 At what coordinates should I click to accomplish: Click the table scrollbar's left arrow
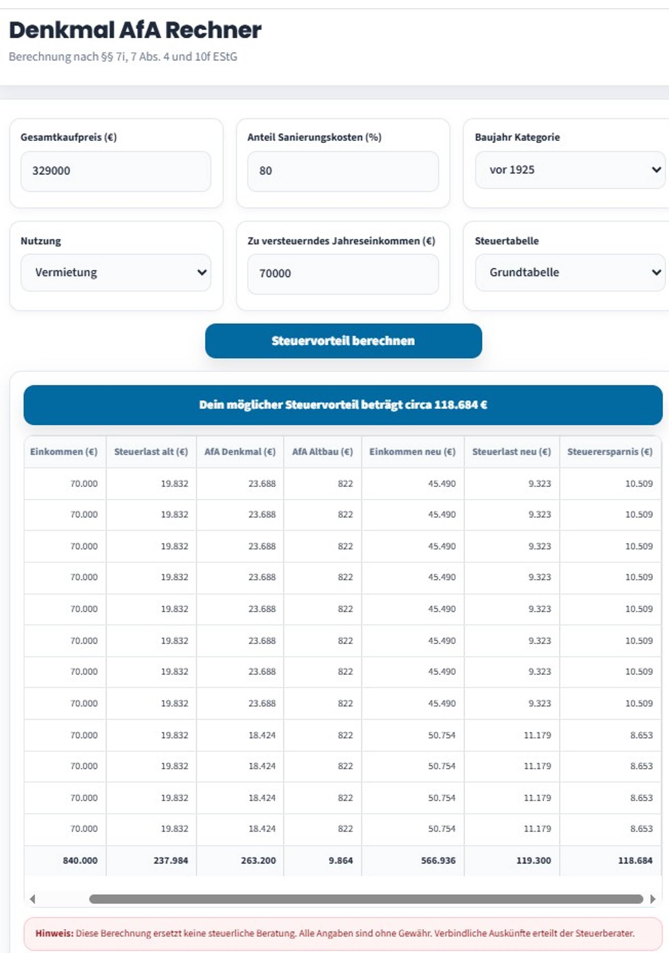(32, 899)
